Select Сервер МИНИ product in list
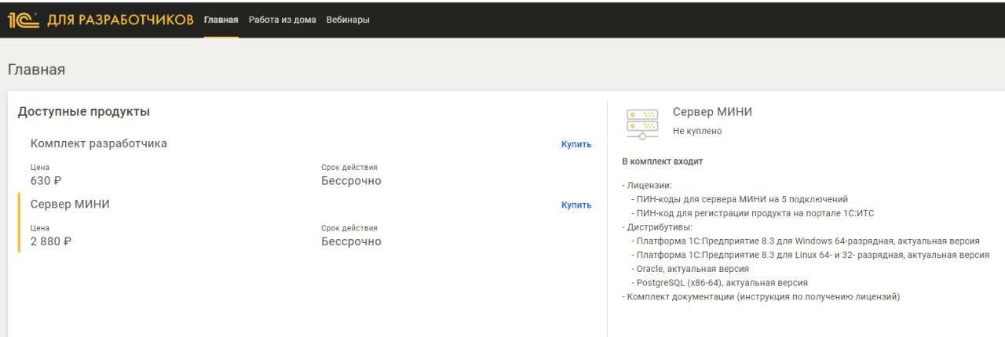Viewport: 1005px width, 337px height. click(70, 205)
